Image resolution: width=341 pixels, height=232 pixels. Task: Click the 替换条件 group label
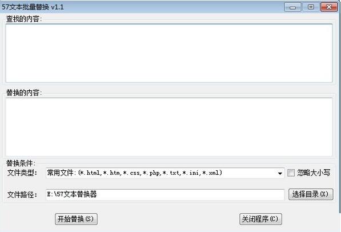[21, 163]
